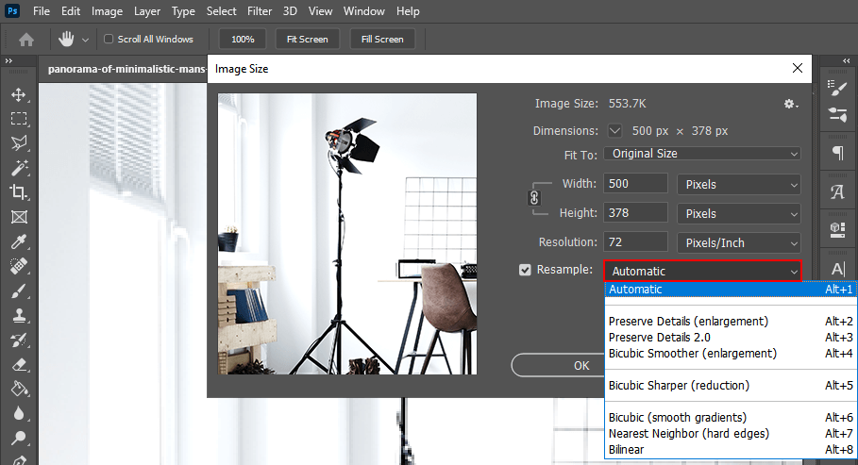This screenshot has height=465, width=858.
Task: Select the Eraser tool
Action: click(x=18, y=364)
